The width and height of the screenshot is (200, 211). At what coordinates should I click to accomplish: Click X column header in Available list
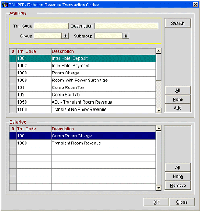(x=13, y=51)
